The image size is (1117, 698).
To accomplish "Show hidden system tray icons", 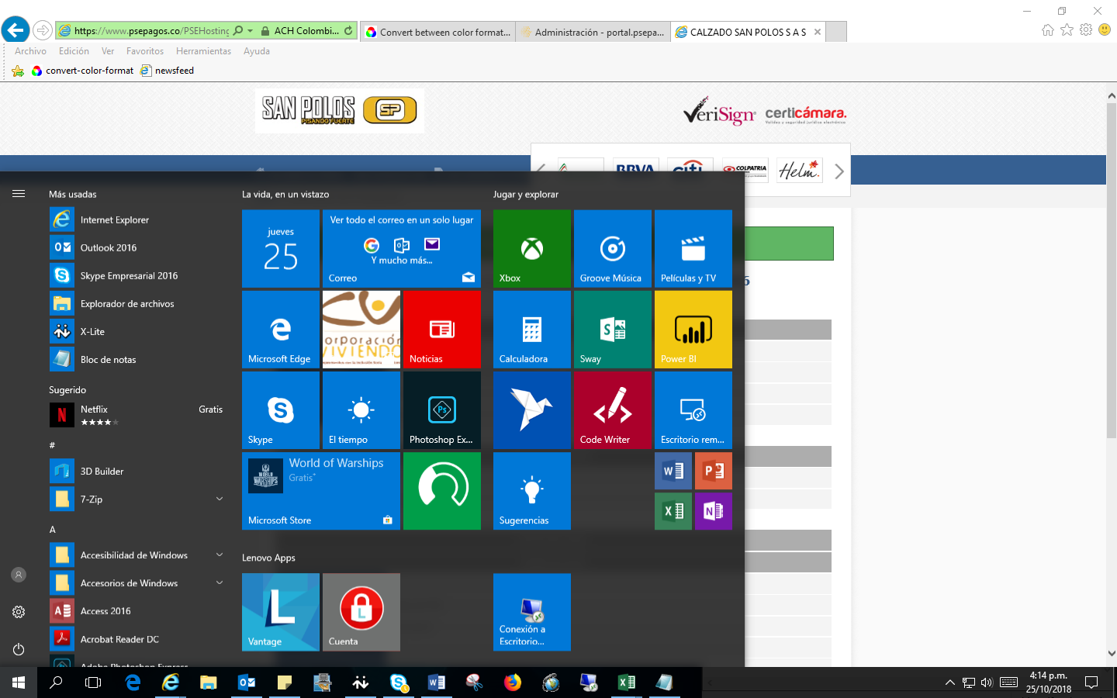I will point(949,682).
